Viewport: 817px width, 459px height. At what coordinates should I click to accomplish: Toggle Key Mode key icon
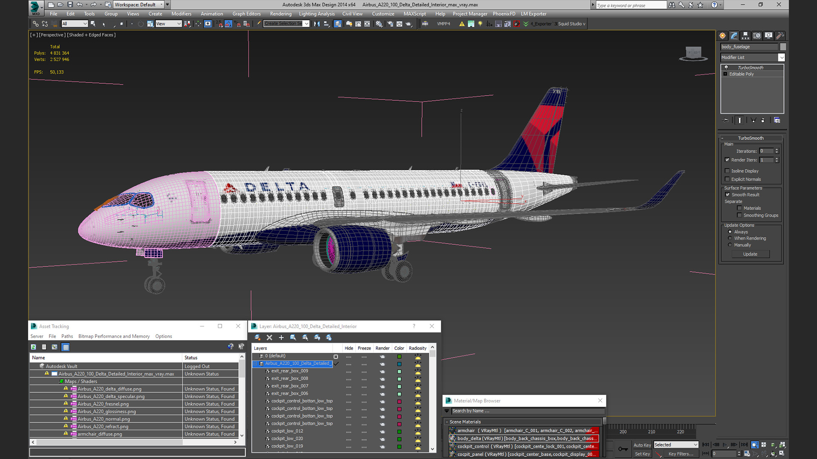click(x=623, y=449)
